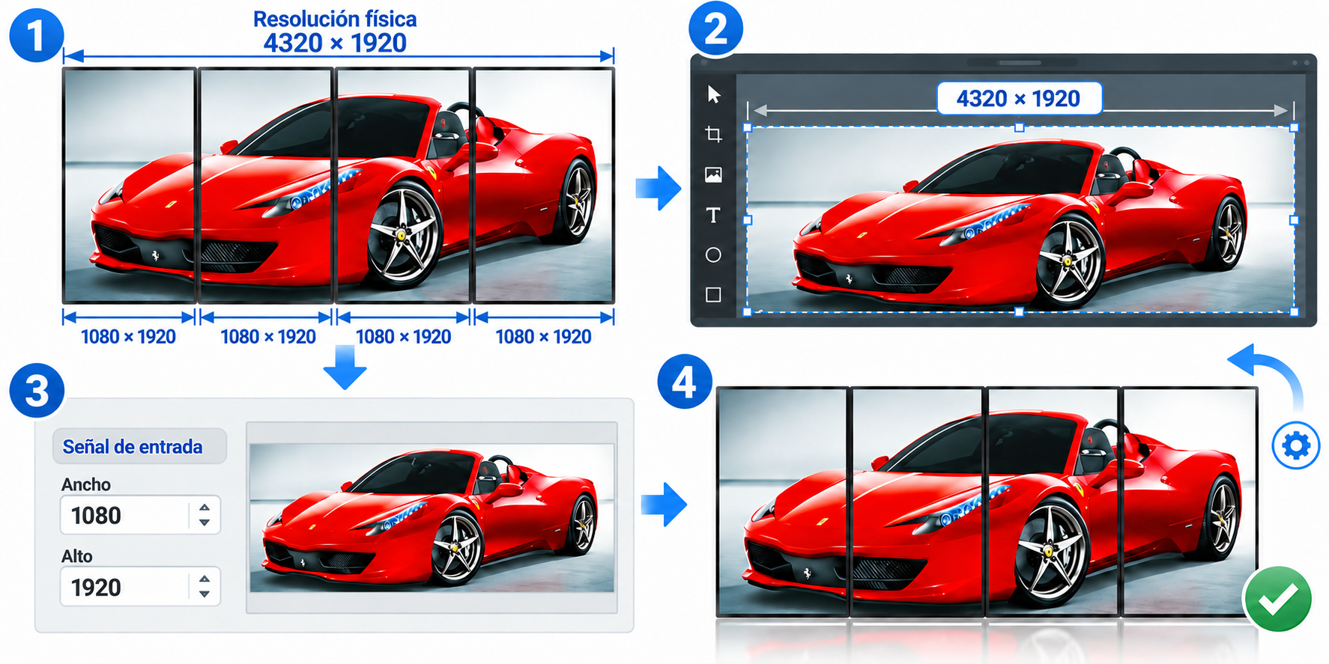Activate the Text tool
The height and width of the screenshot is (664, 1329).
(714, 216)
